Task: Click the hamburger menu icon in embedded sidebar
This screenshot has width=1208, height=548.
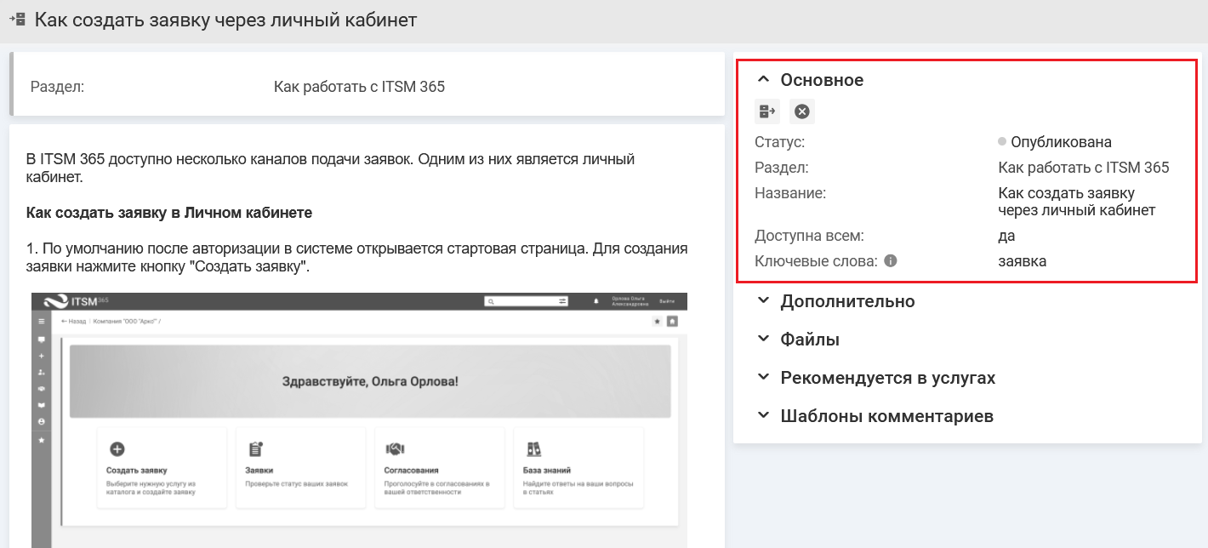Action: 41,321
